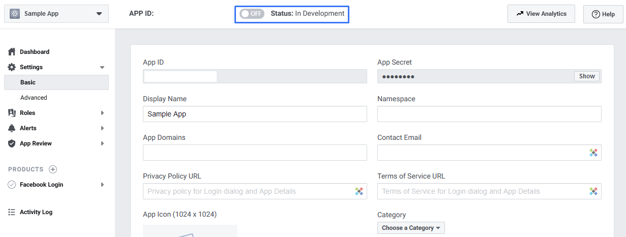This screenshot has height=237, width=626.
Task: Click the APP ID label in header
Action: click(141, 14)
